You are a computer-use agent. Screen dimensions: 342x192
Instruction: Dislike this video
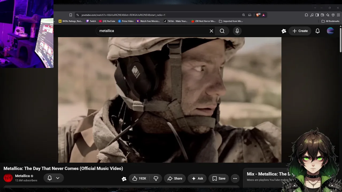click(156, 178)
